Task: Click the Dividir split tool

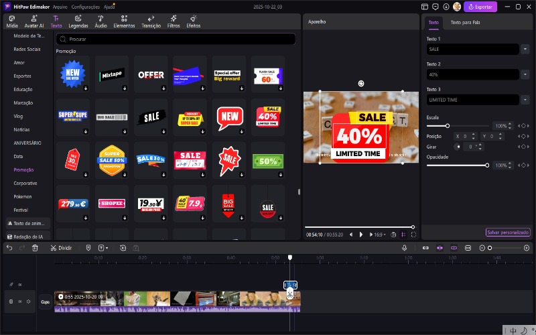Action: (60, 248)
